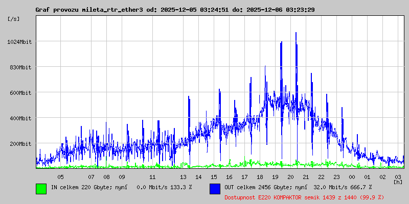Select the 830Mbit y-axis label
The image size is (409, 204).
point(21,67)
